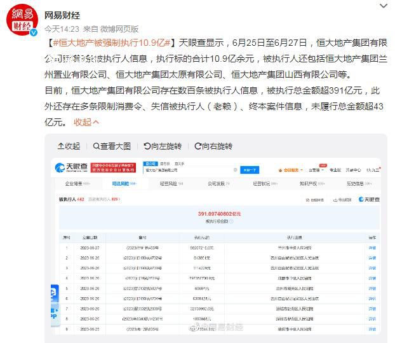The image size is (395, 343).
Task: Open 历史被执行人 link
Action: pos(104,199)
